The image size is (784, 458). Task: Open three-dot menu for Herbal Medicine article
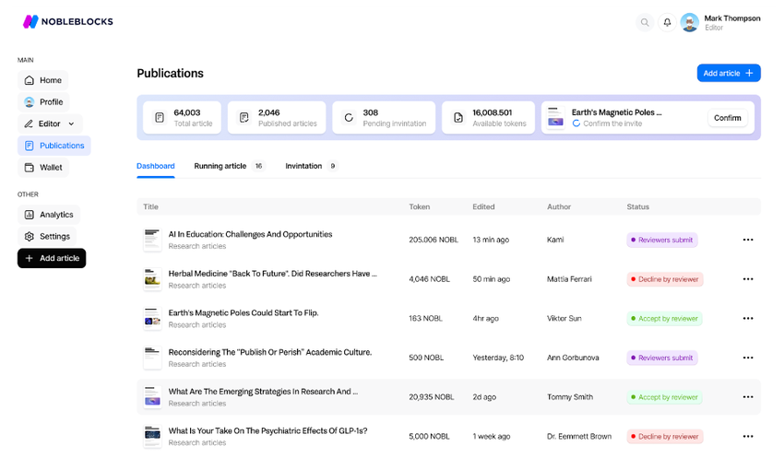(748, 279)
